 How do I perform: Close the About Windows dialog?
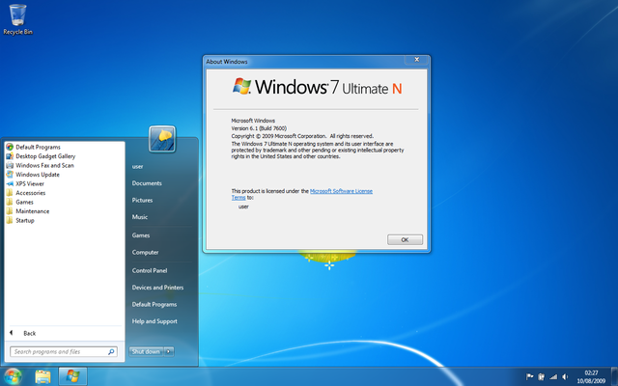click(x=416, y=60)
